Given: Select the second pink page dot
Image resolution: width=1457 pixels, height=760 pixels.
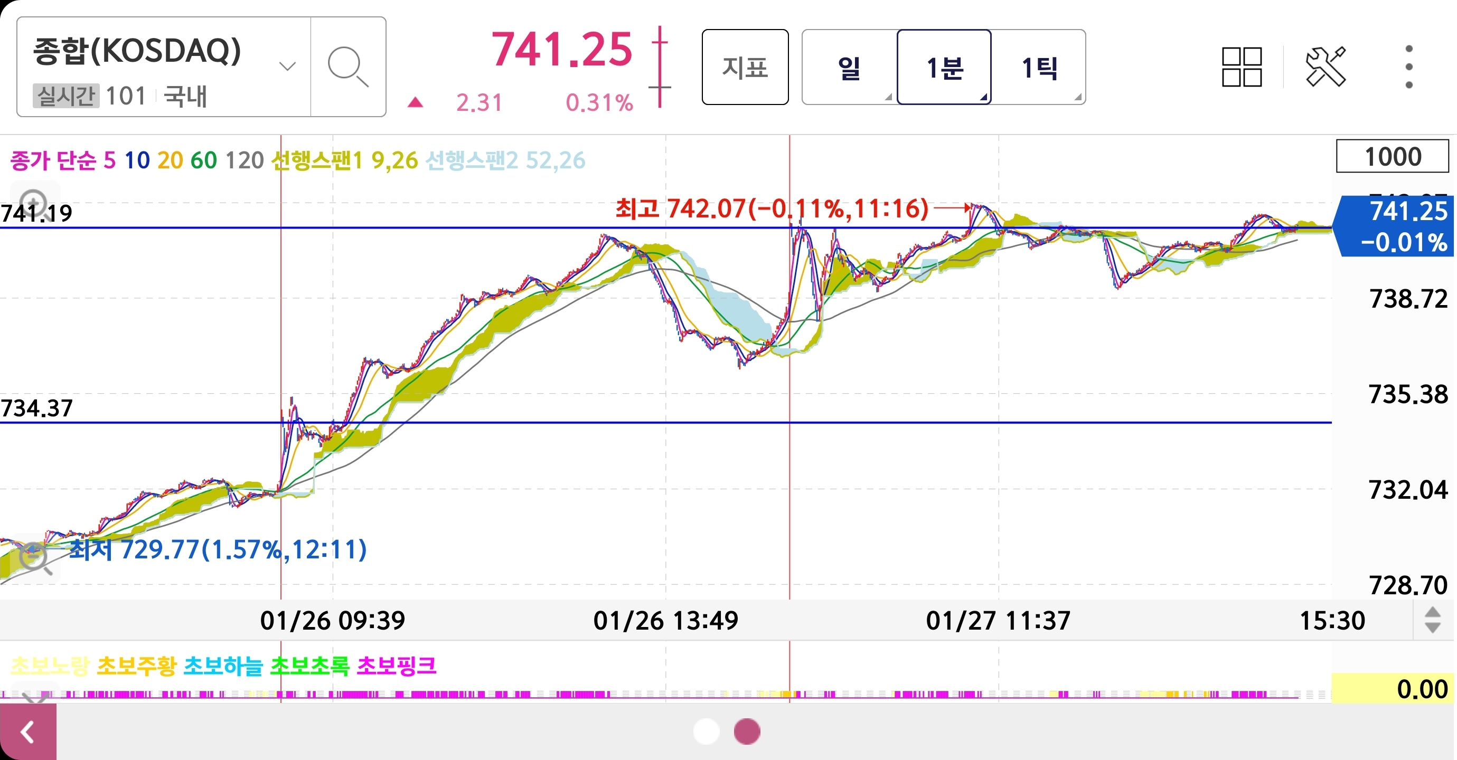Looking at the screenshot, I should pyautogui.click(x=747, y=731).
